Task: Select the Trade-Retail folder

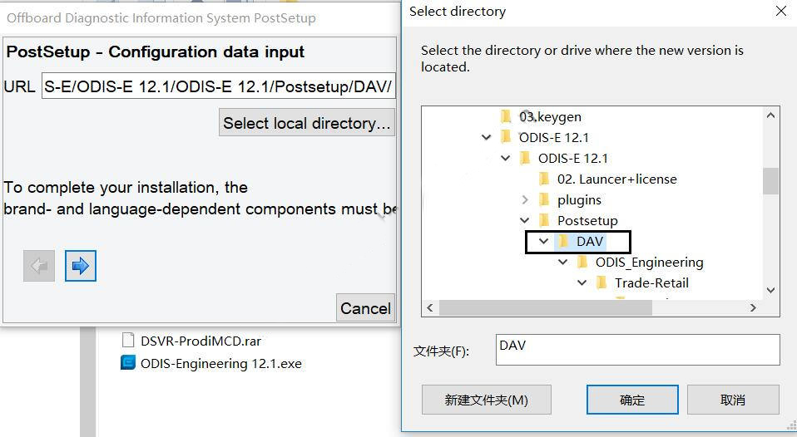Action: coord(651,282)
